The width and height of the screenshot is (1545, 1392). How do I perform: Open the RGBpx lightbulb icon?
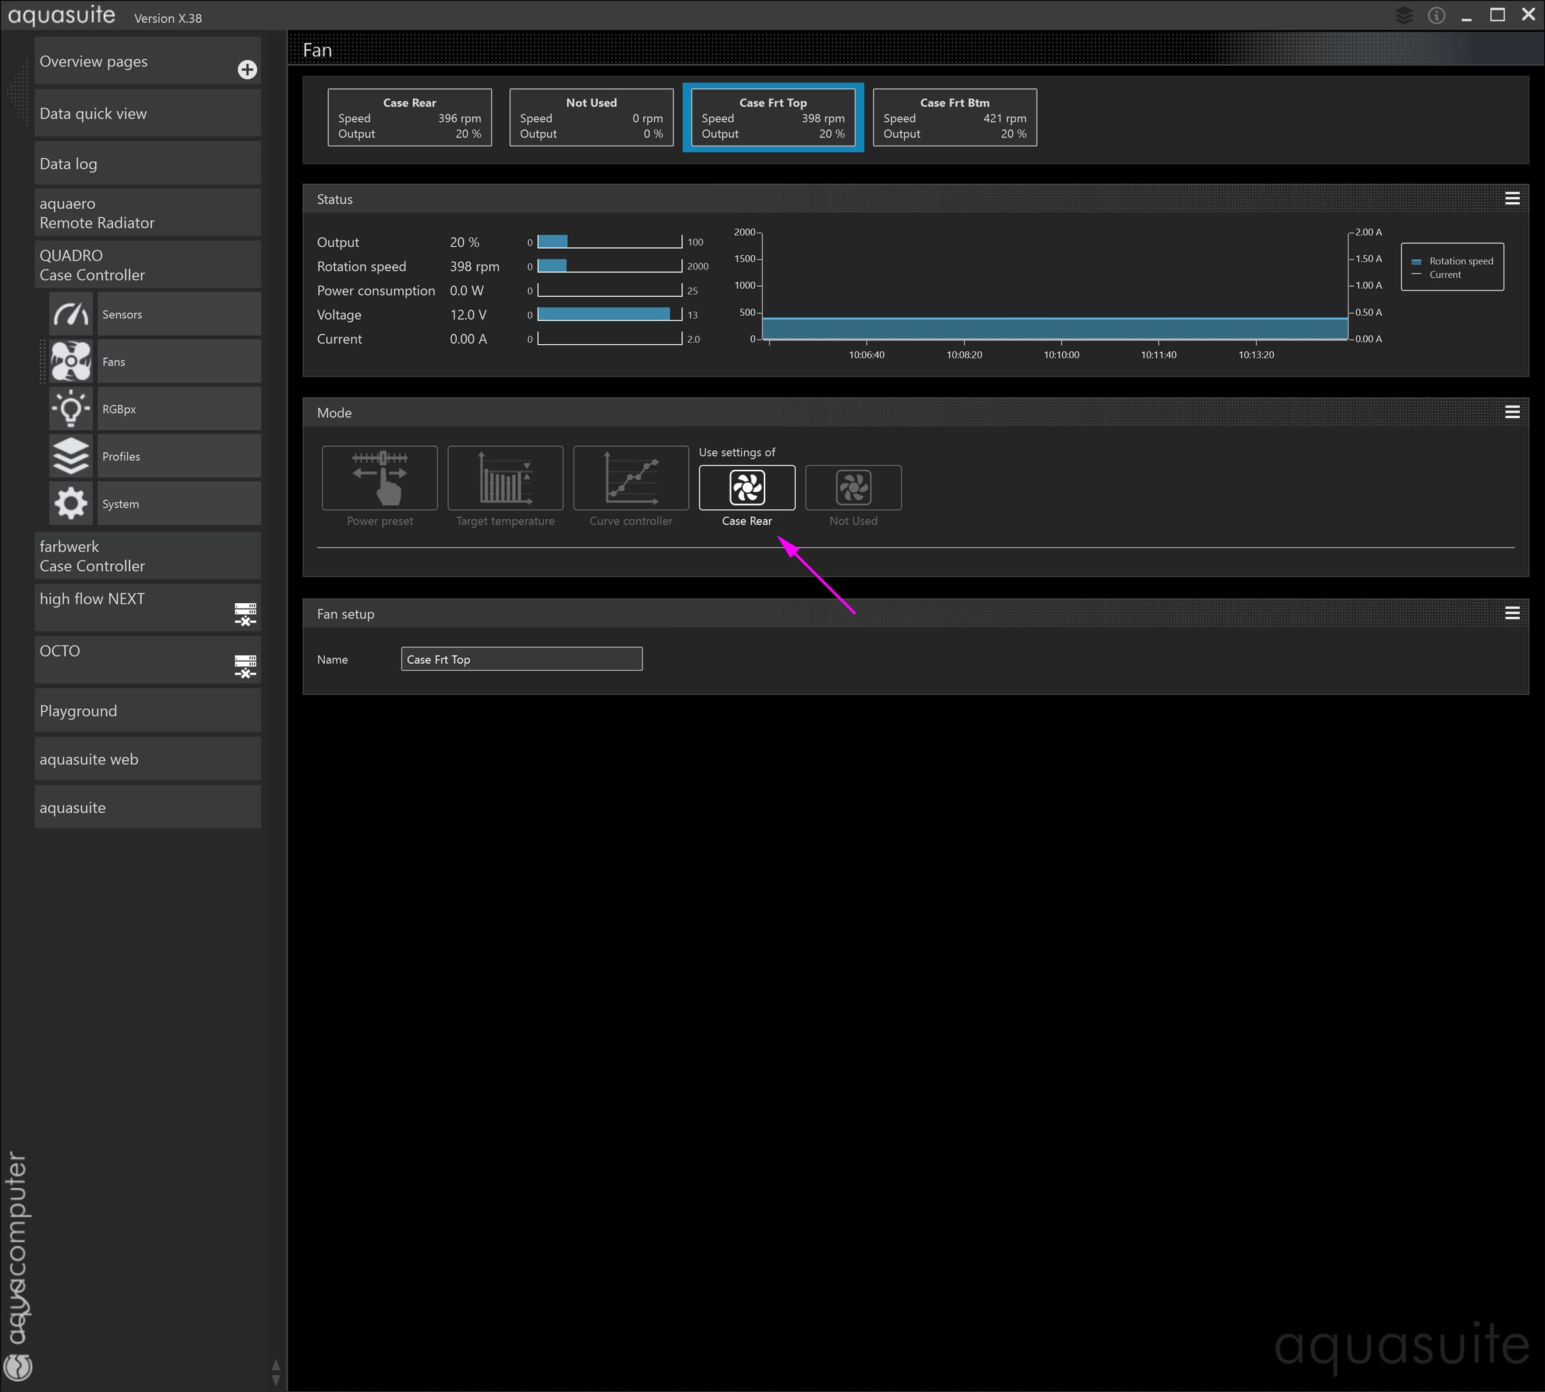coord(70,409)
